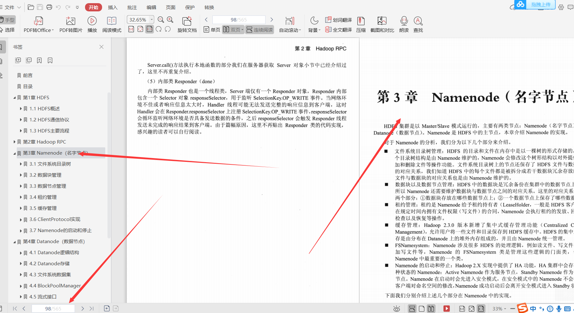574x313 pixels.
Task: Open the quick access toolbar customize dropdown
Action: tap(77, 7)
